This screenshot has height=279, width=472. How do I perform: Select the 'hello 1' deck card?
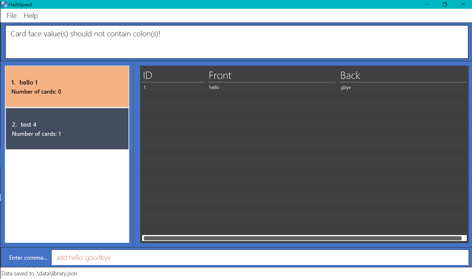pyautogui.click(x=67, y=87)
